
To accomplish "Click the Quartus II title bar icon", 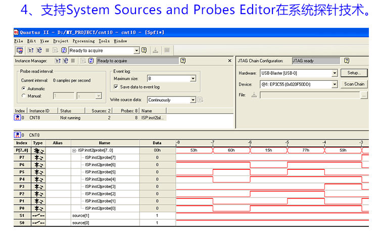I will coord(16,32).
